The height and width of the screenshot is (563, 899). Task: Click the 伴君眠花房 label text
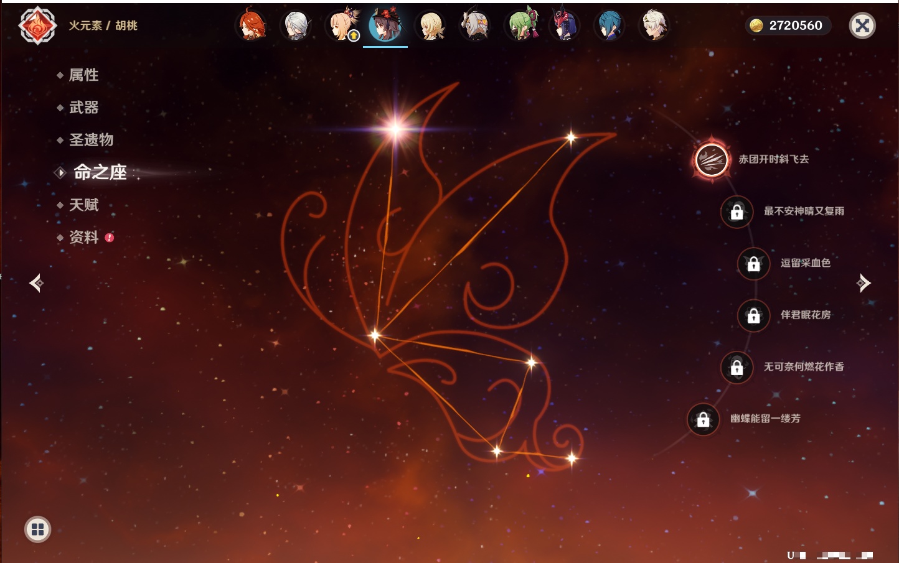(806, 315)
